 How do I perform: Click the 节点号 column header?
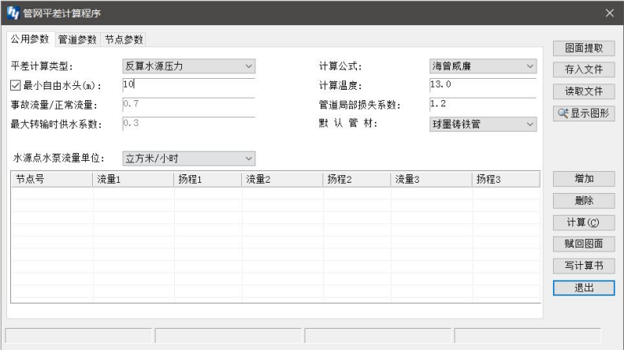pyautogui.click(x=52, y=179)
